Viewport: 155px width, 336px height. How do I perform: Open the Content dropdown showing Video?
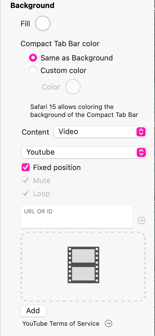(100, 132)
